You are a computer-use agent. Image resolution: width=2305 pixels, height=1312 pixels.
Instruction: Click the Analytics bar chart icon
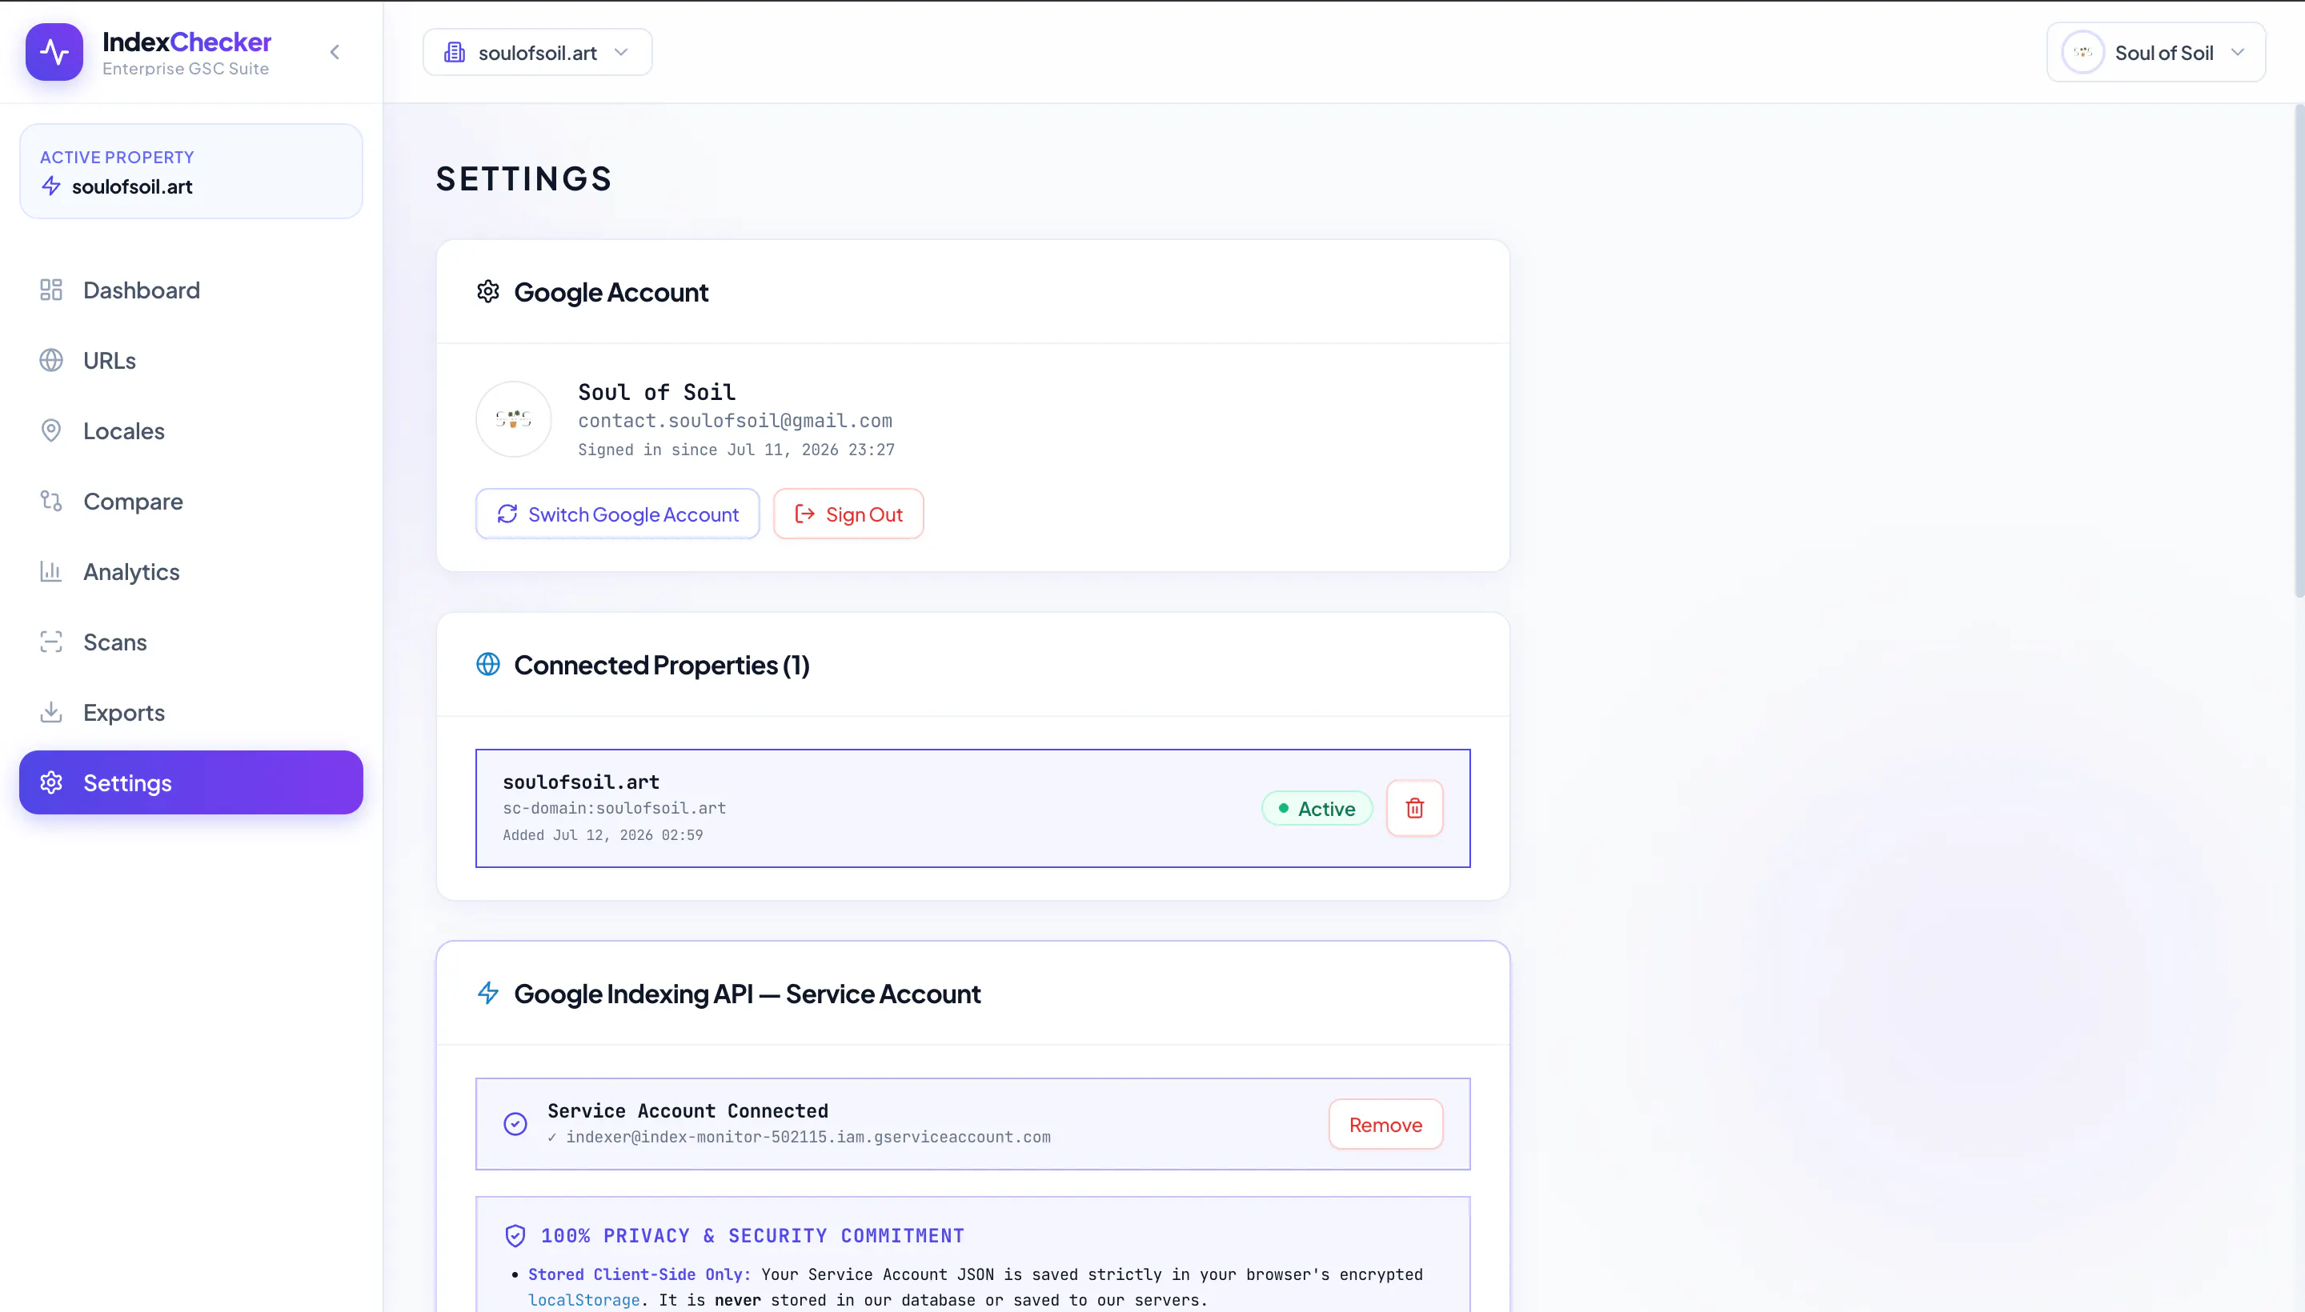(51, 571)
